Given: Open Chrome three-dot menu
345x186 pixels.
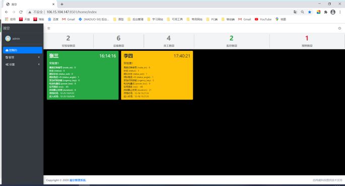Looking at the screenshot, I should click(x=340, y=12).
